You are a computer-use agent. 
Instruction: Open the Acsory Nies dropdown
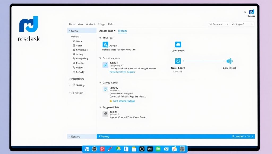(107, 31)
